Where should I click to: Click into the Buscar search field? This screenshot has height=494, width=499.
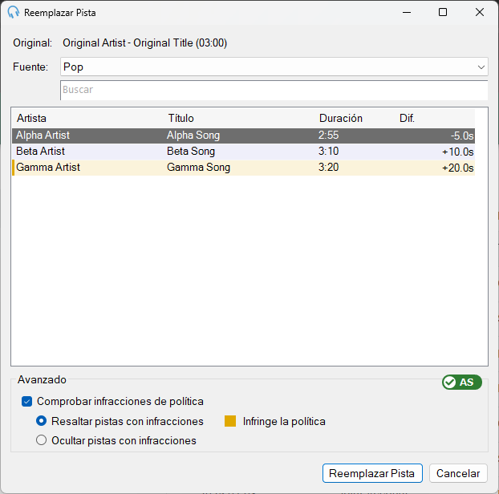274,90
